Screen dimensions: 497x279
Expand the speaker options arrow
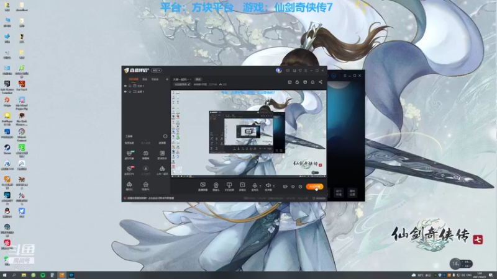[x=273, y=185]
